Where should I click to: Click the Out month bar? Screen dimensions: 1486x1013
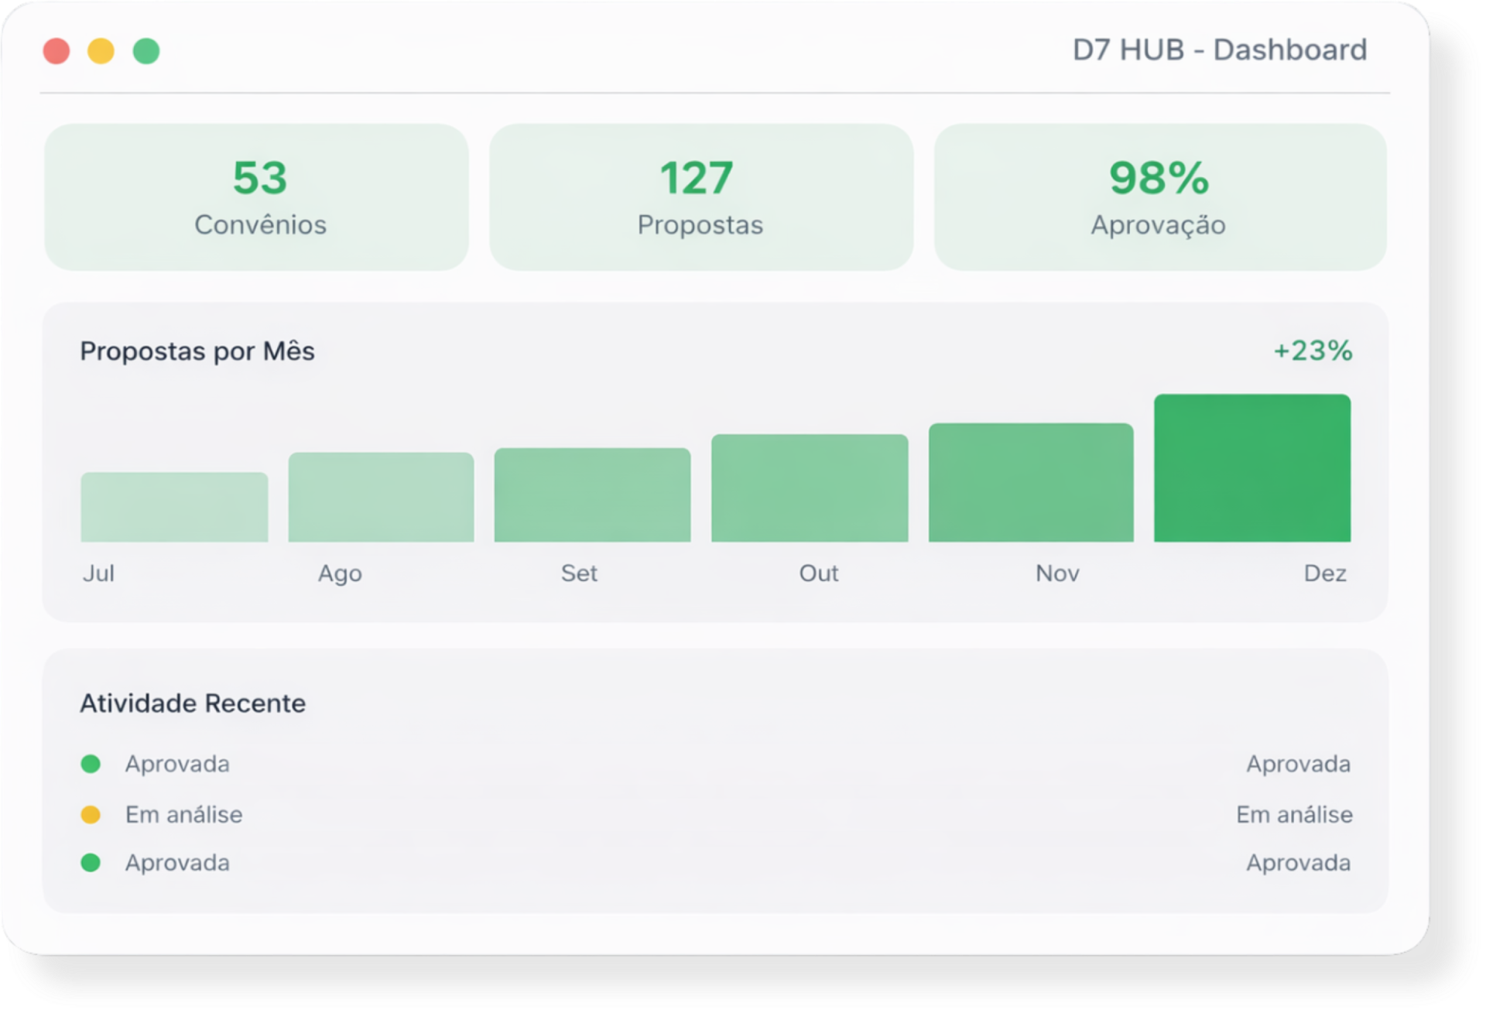(x=810, y=488)
